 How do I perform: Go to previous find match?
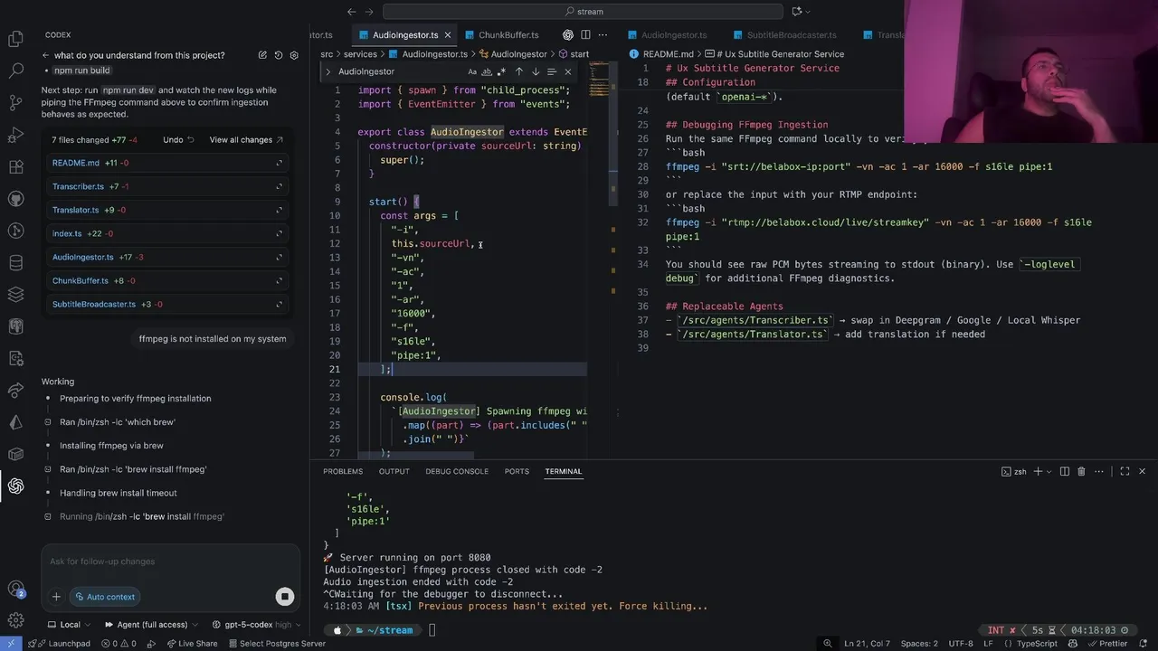point(518,71)
